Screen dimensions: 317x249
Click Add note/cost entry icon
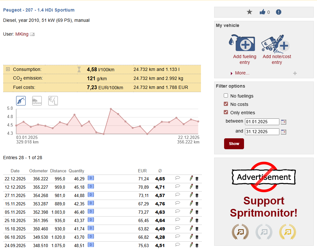(275, 44)
